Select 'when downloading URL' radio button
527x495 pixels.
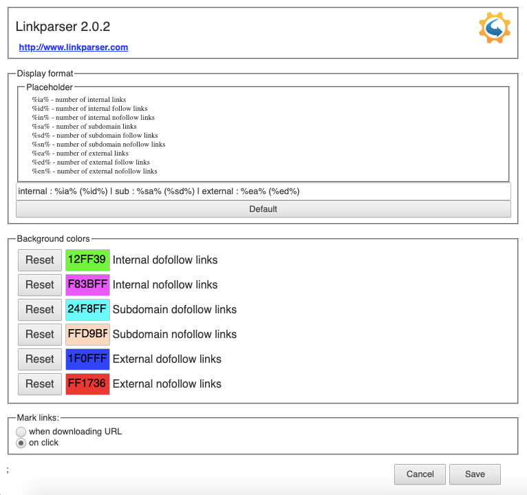point(21,432)
